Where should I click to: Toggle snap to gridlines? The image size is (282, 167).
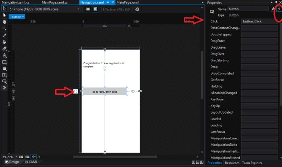[x=27, y=157]
